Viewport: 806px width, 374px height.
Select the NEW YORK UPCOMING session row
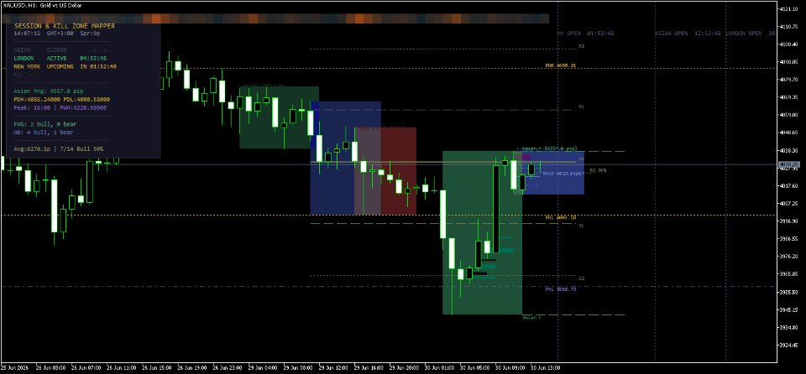[x=65, y=67]
